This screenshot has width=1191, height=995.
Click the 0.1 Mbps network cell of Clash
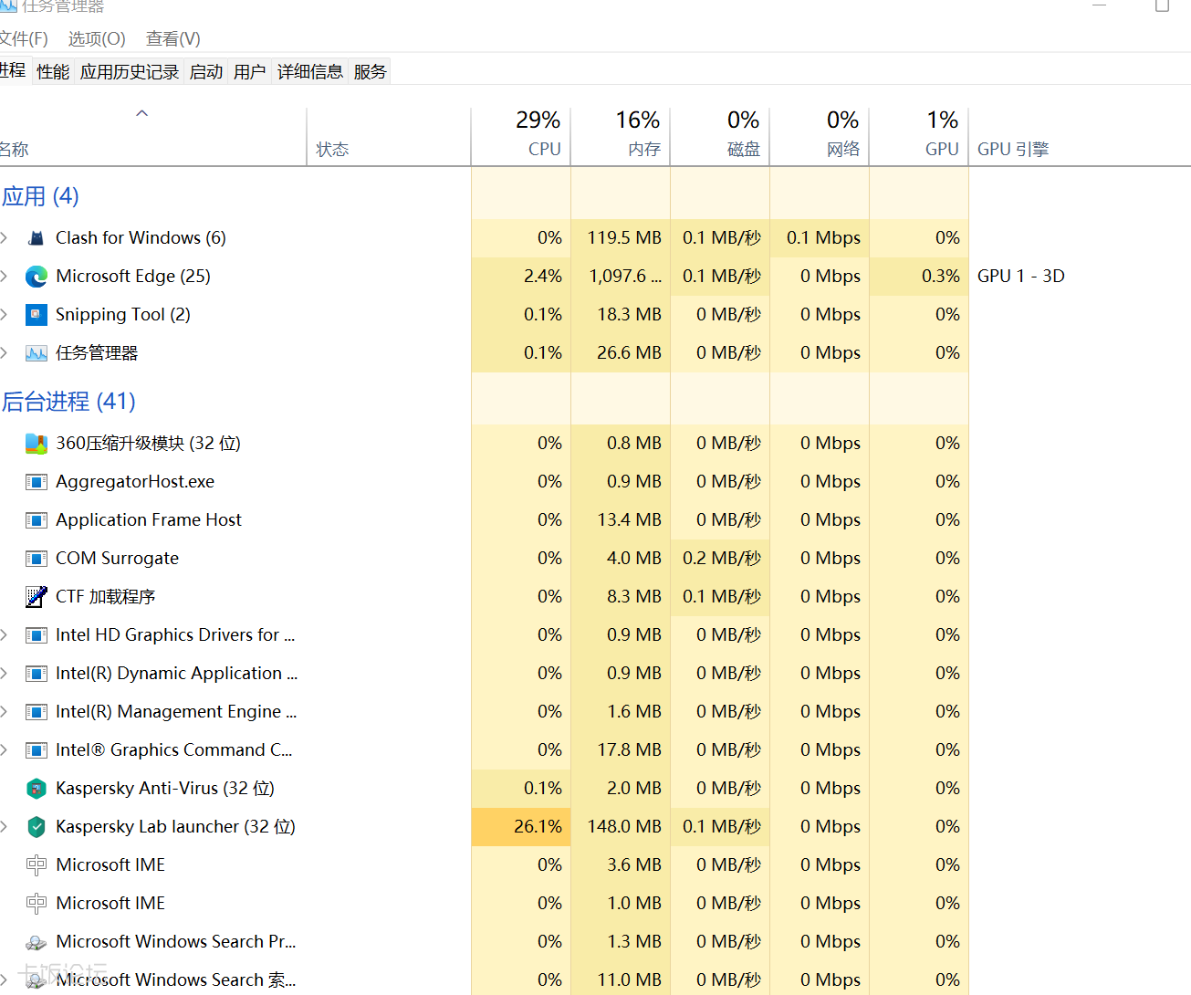click(820, 238)
